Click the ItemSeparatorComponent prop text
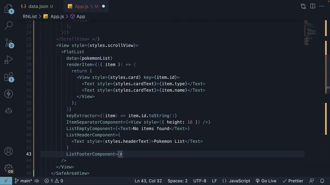The height and width of the screenshot is (185, 330). (95, 122)
